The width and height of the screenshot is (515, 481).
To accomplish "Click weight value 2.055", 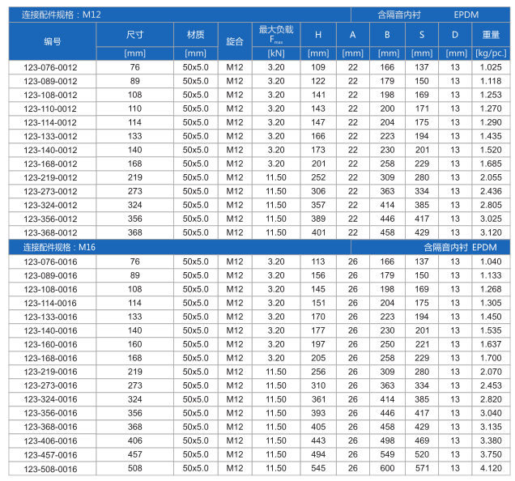I will (491, 177).
